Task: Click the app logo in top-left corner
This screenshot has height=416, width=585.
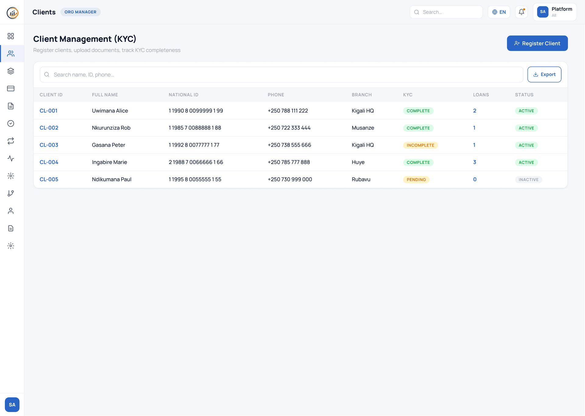Action: tap(12, 12)
